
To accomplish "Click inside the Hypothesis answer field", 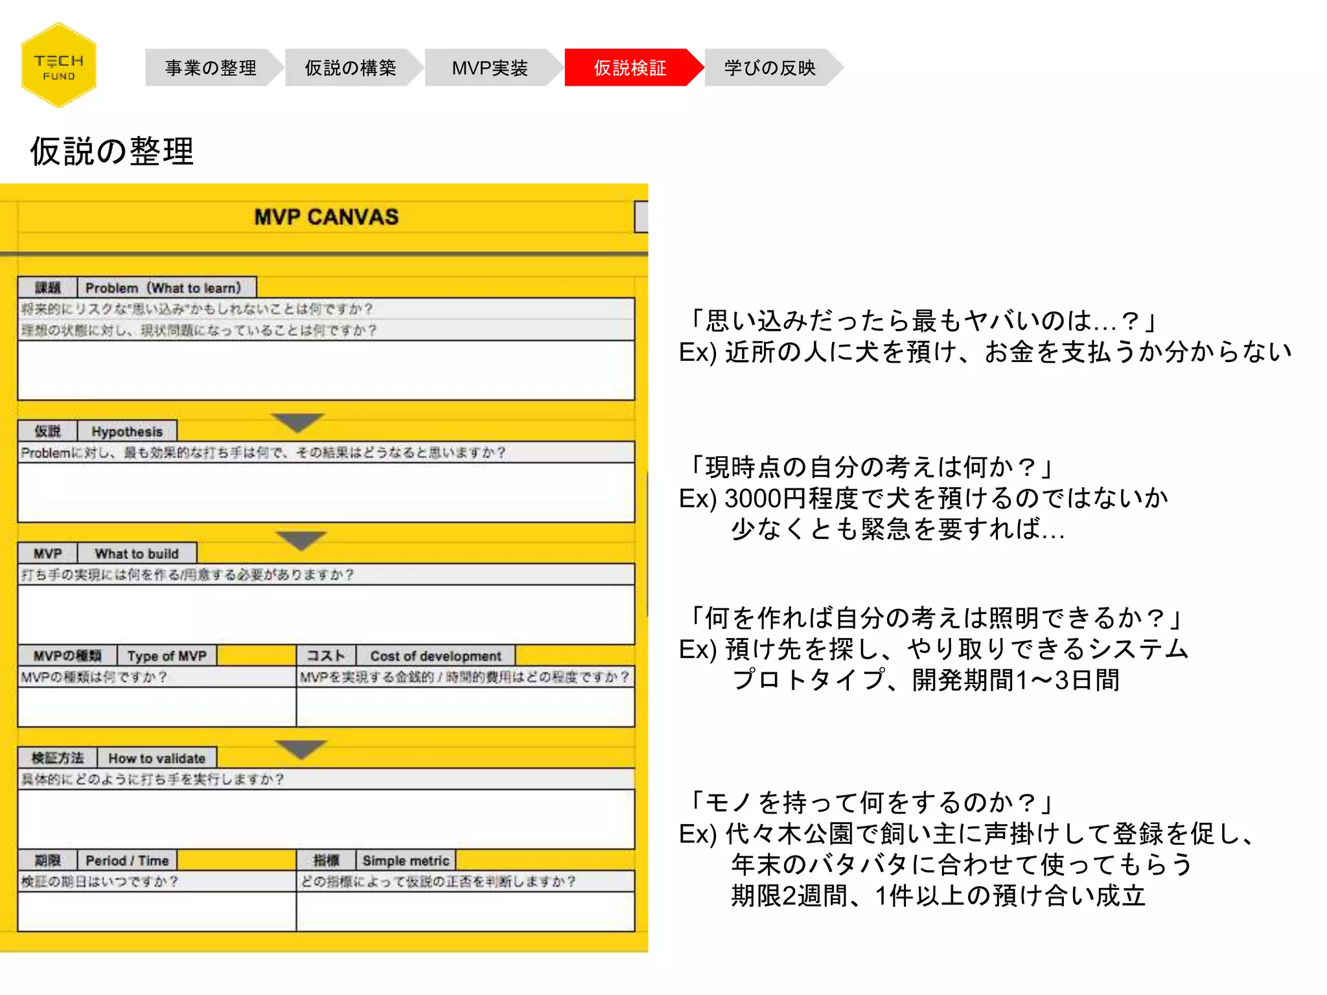I will click(x=326, y=492).
